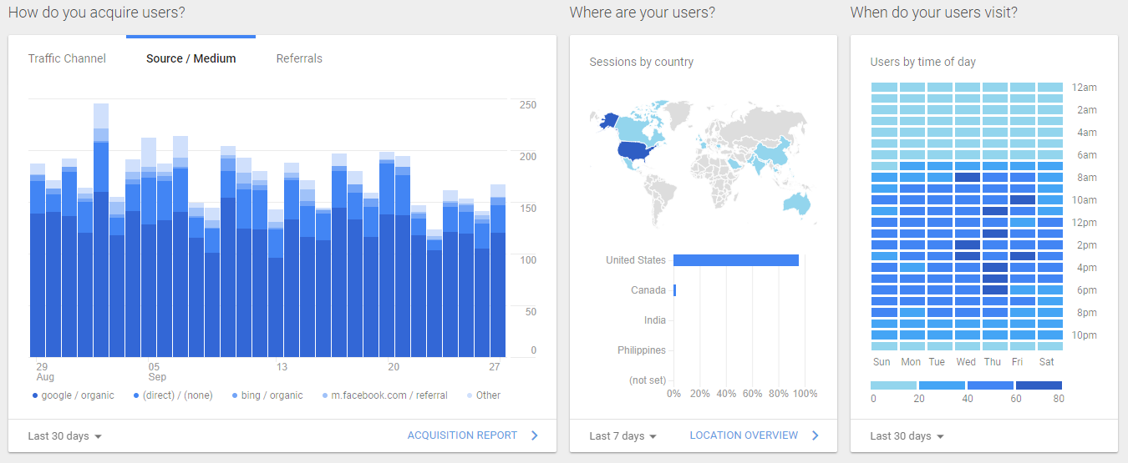
Task: Click the lightest heatmap legend block (0-20)
Action: click(x=893, y=385)
